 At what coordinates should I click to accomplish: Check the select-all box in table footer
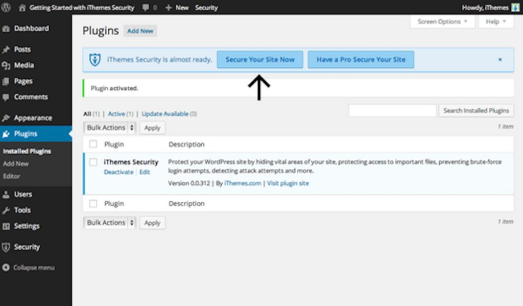pyautogui.click(x=93, y=203)
